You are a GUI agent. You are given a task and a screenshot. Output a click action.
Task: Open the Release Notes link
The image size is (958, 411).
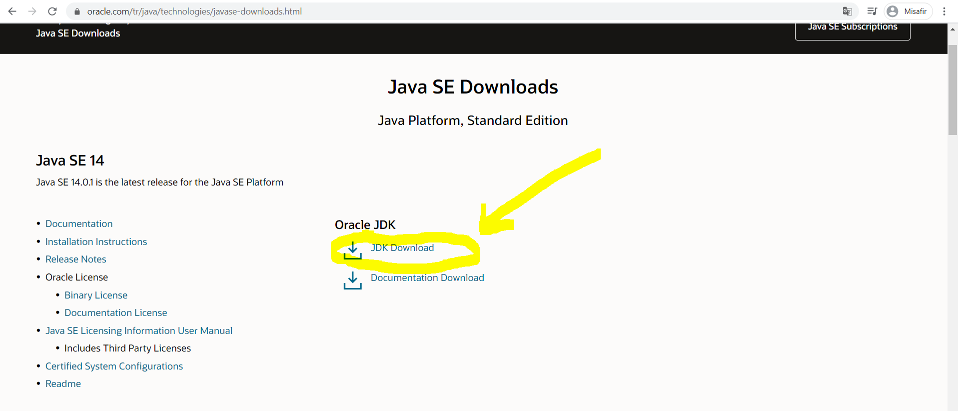pos(76,259)
